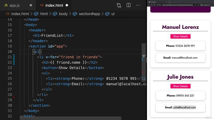This screenshot has width=214, height=120.
Task: Split the editor with split icon
Action: (x=128, y=5)
